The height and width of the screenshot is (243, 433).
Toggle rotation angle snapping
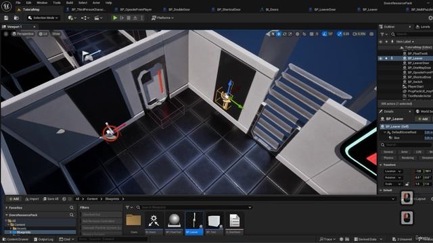coord(325,34)
